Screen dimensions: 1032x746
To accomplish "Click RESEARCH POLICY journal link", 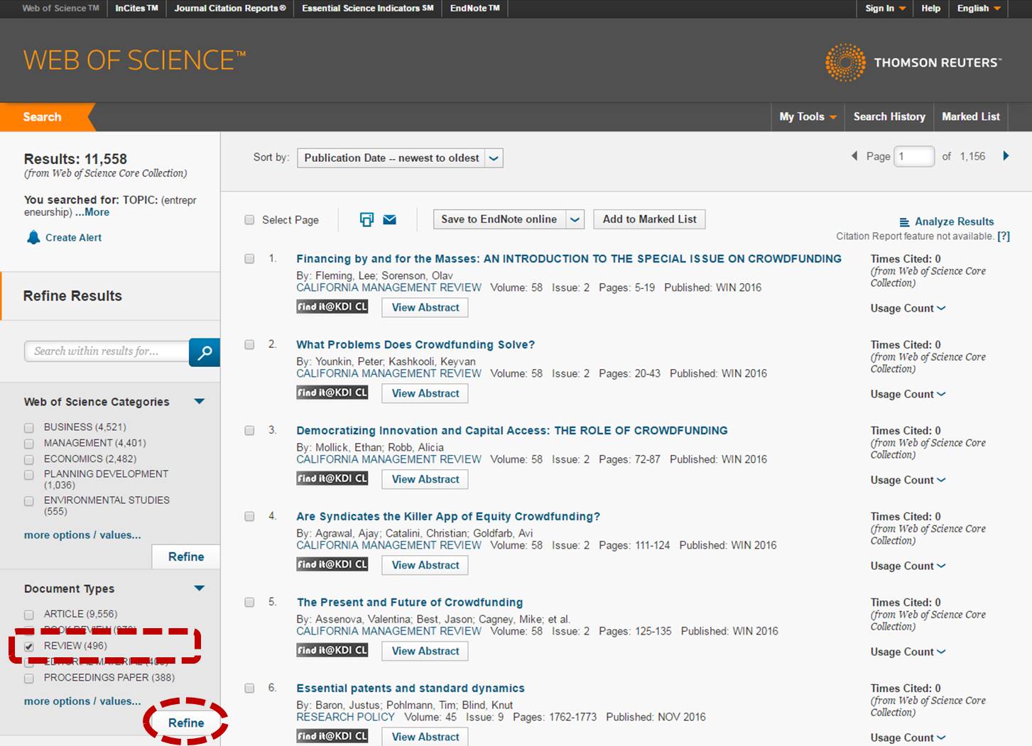I will tap(345, 718).
